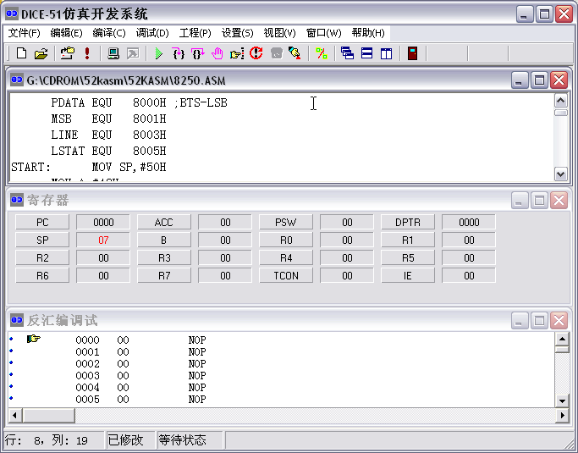The width and height of the screenshot is (578, 453).
Task: Click the run-to-cursor pointing hand icon
Action: click(x=237, y=54)
